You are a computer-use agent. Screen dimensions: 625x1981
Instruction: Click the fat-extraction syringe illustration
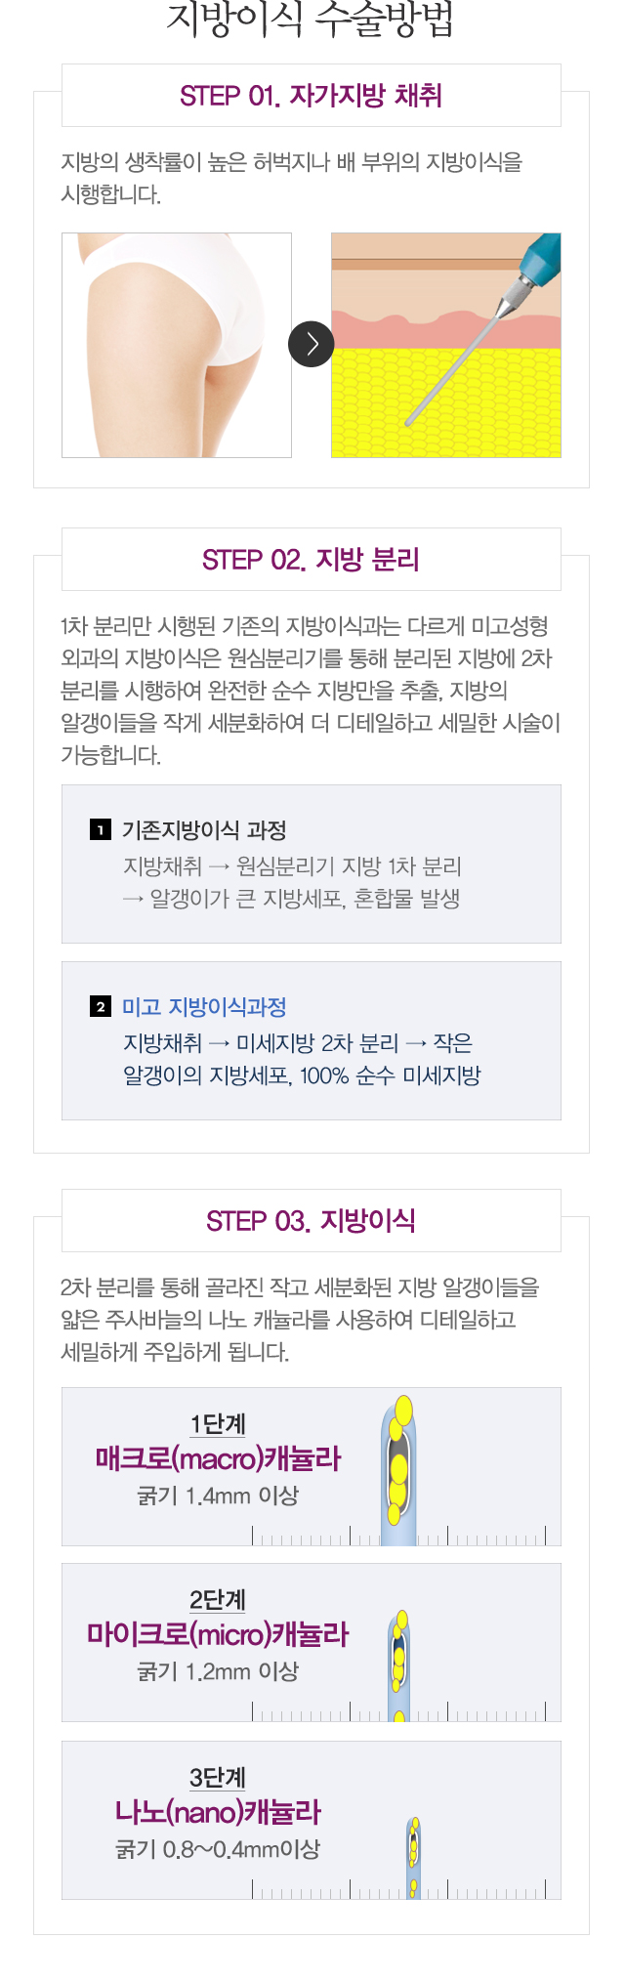[x=446, y=345]
